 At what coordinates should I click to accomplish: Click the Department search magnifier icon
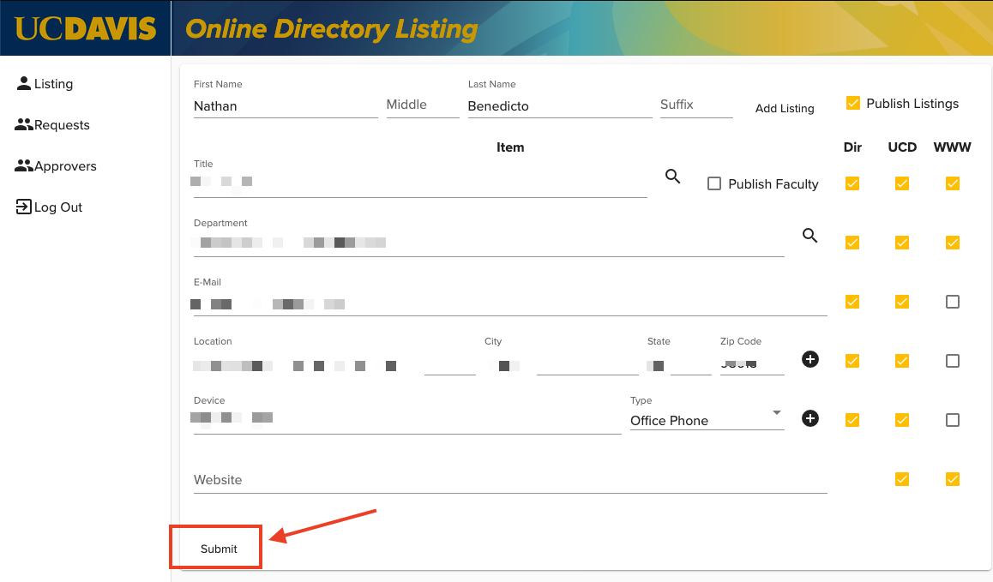tap(809, 236)
